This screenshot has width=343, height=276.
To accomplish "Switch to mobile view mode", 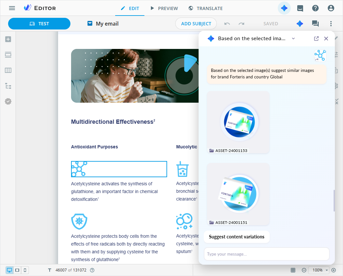I will [x=25, y=270].
